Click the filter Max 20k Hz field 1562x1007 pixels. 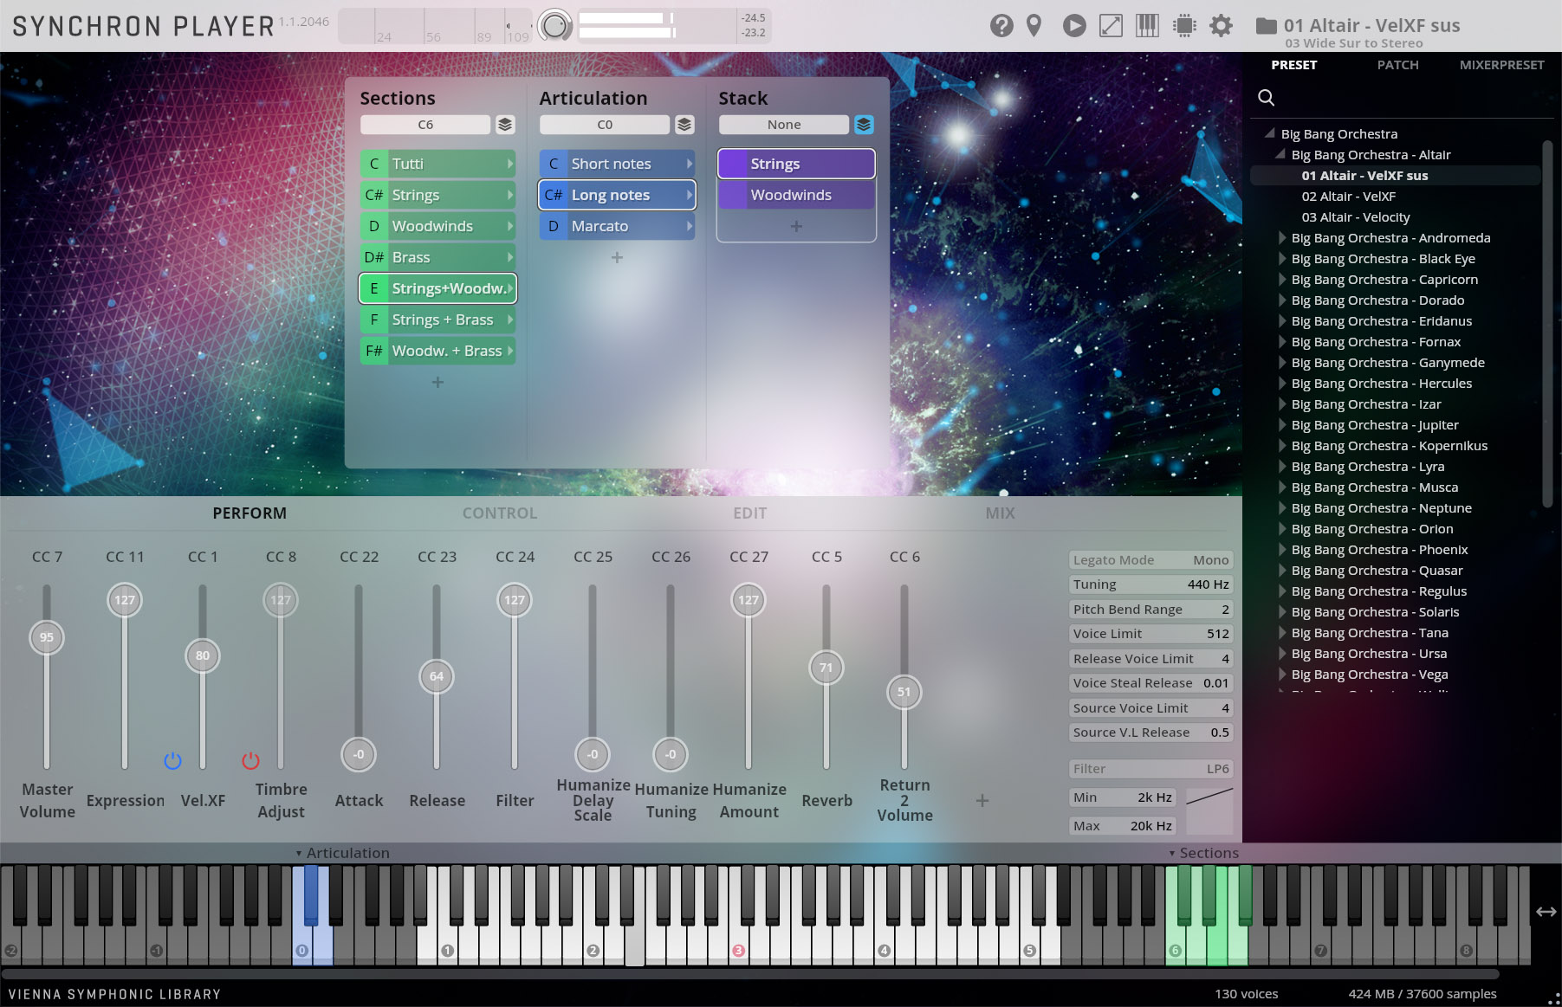[1123, 826]
